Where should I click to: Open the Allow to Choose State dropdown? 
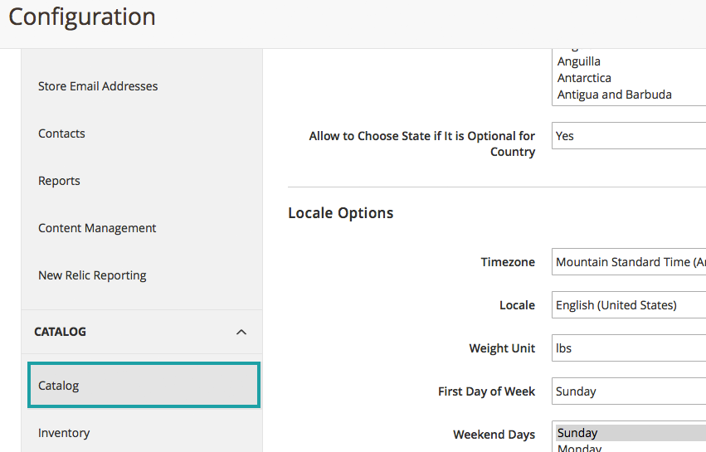coord(628,136)
